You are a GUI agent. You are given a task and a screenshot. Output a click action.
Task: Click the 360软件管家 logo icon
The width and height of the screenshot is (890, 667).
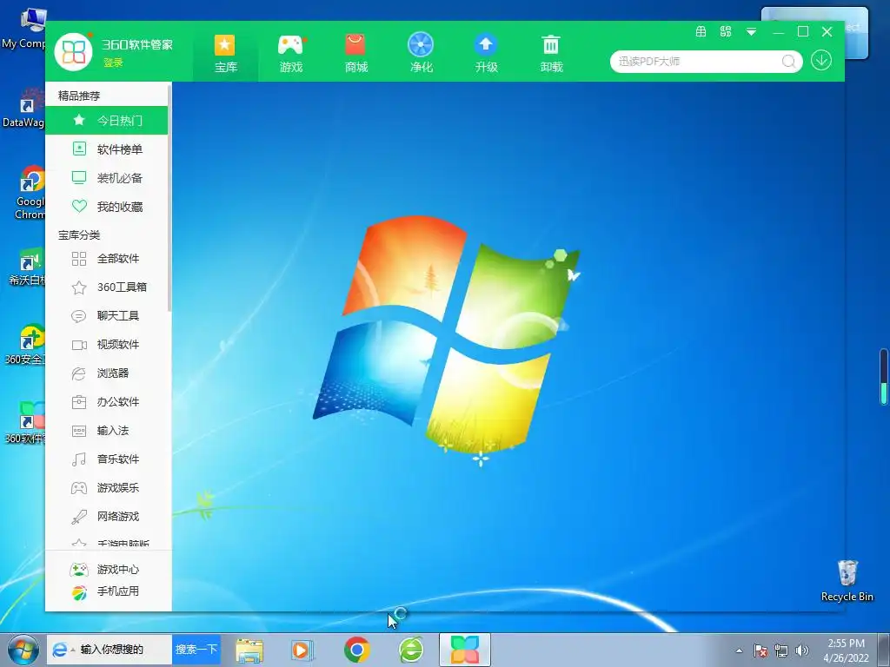tap(73, 52)
